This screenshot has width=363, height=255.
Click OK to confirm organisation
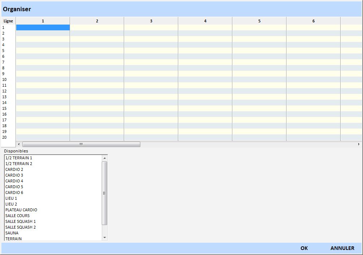(x=304, y=248)
